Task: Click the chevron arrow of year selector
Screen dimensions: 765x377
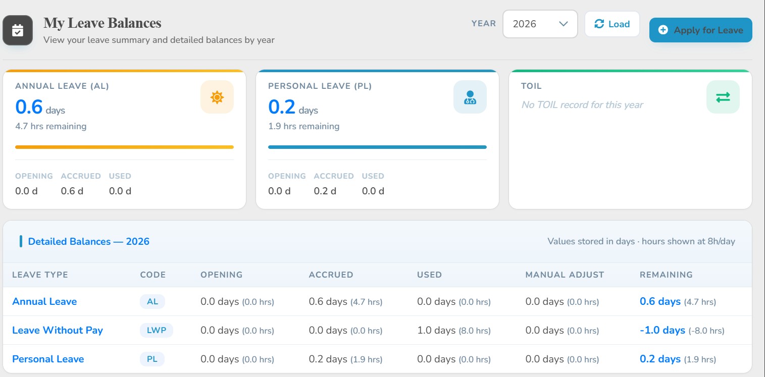Action: point(564,24)
